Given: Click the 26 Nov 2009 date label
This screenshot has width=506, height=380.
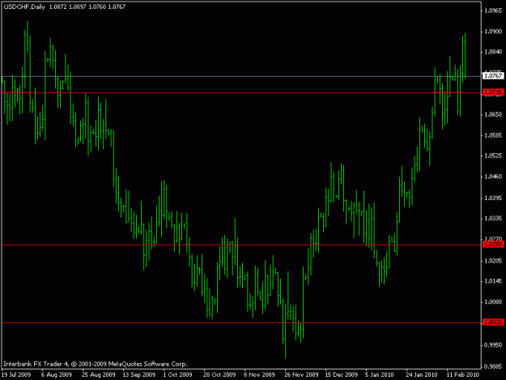Looking at the screenshot, I should (x=301, y=374).
